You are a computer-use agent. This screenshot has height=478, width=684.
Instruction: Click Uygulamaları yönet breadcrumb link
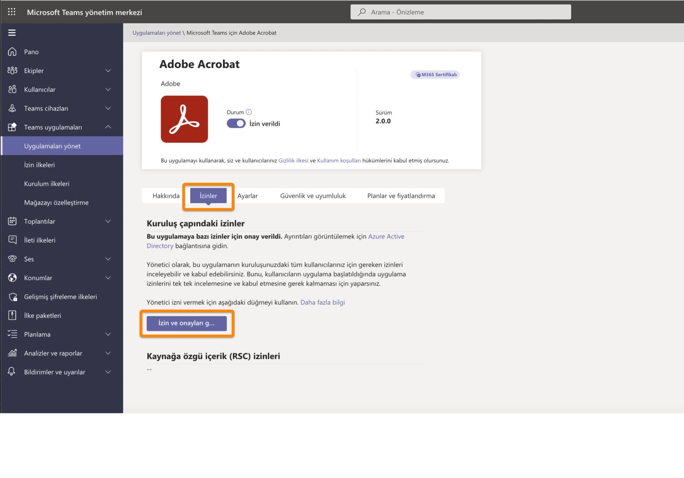pos(157,33)
